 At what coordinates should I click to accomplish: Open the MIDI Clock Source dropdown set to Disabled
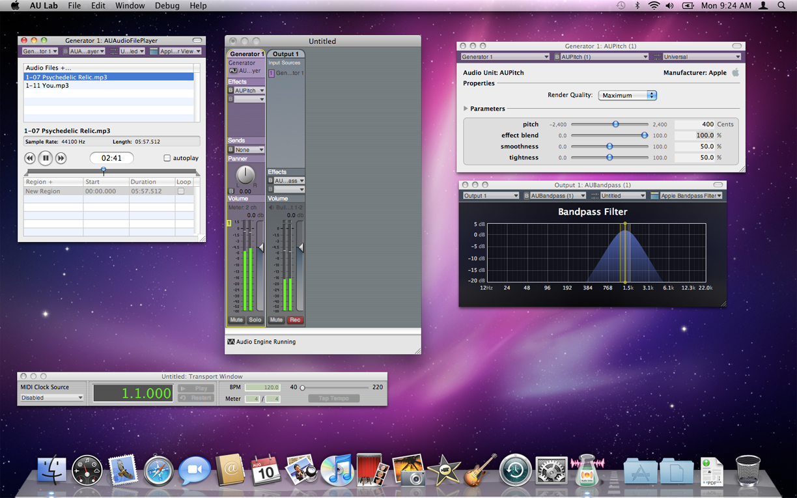point(52,398)
